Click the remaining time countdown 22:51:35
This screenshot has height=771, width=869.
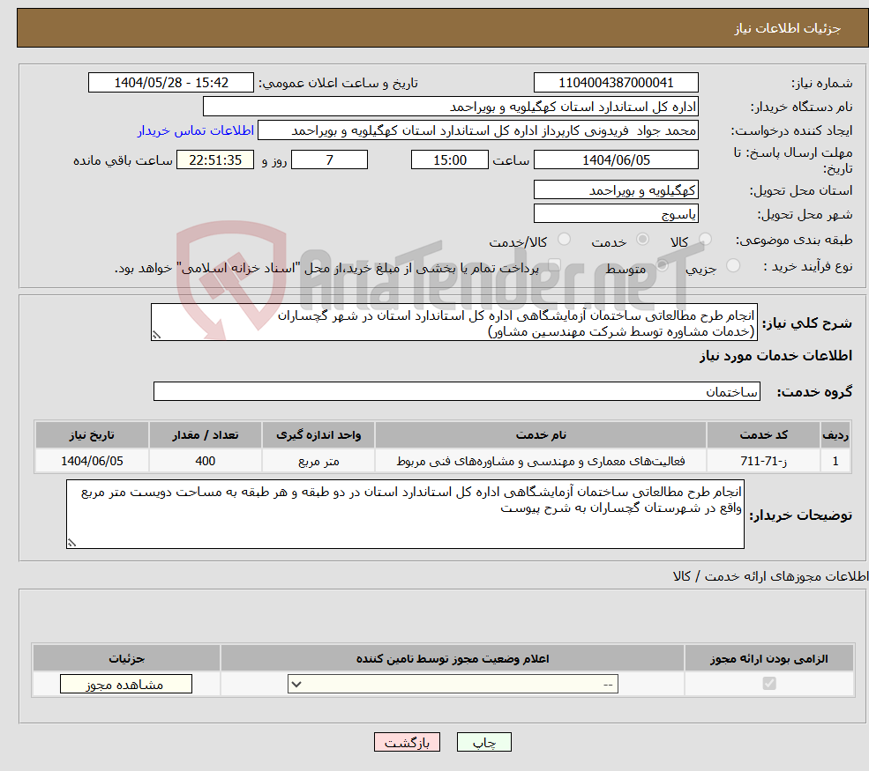215,159
